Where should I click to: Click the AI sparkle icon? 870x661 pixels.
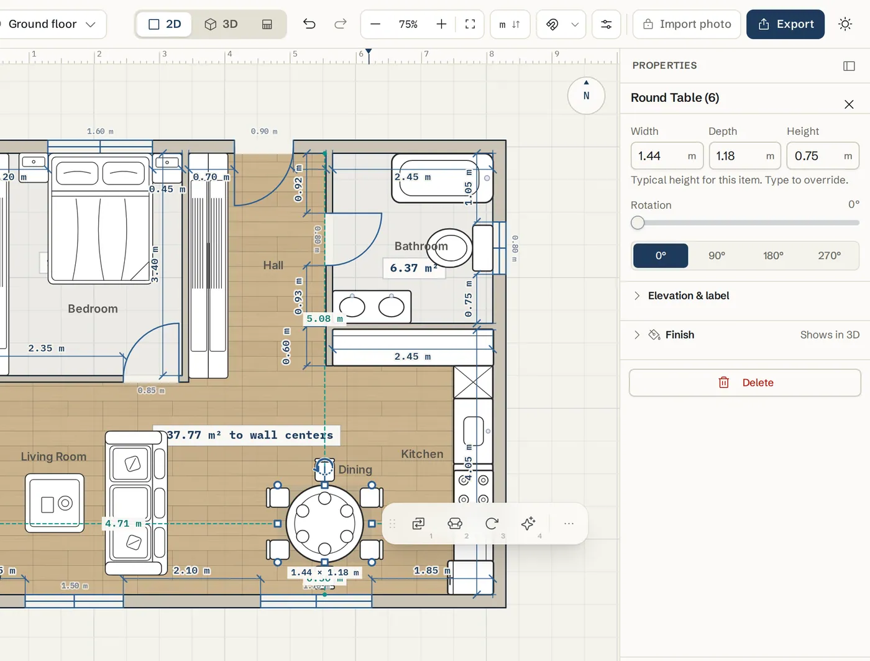click(528, 524)
